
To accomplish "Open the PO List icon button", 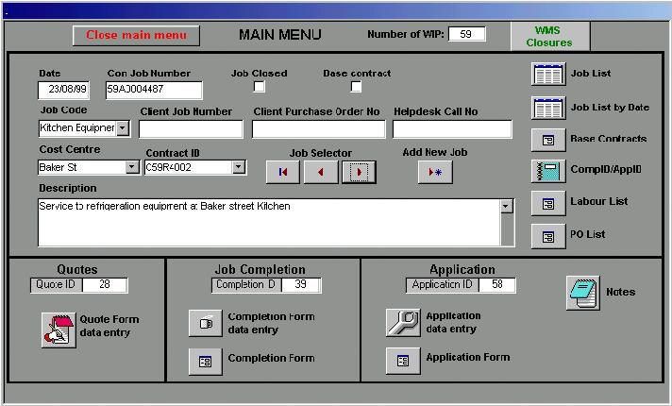I will point(548,235).
